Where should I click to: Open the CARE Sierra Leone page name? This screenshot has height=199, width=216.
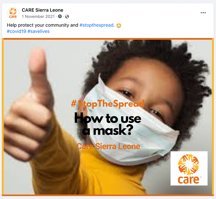[42, 10]
